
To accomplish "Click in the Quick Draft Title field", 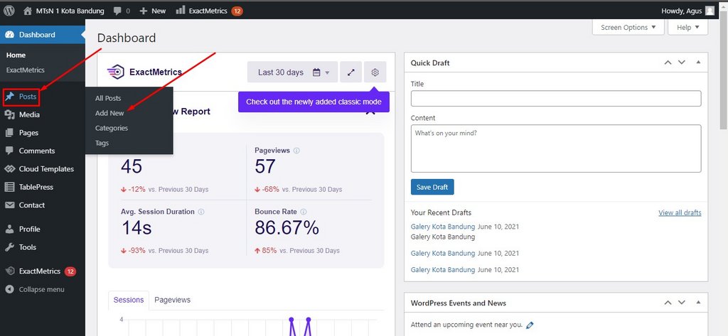I will (x=556, y=99).
